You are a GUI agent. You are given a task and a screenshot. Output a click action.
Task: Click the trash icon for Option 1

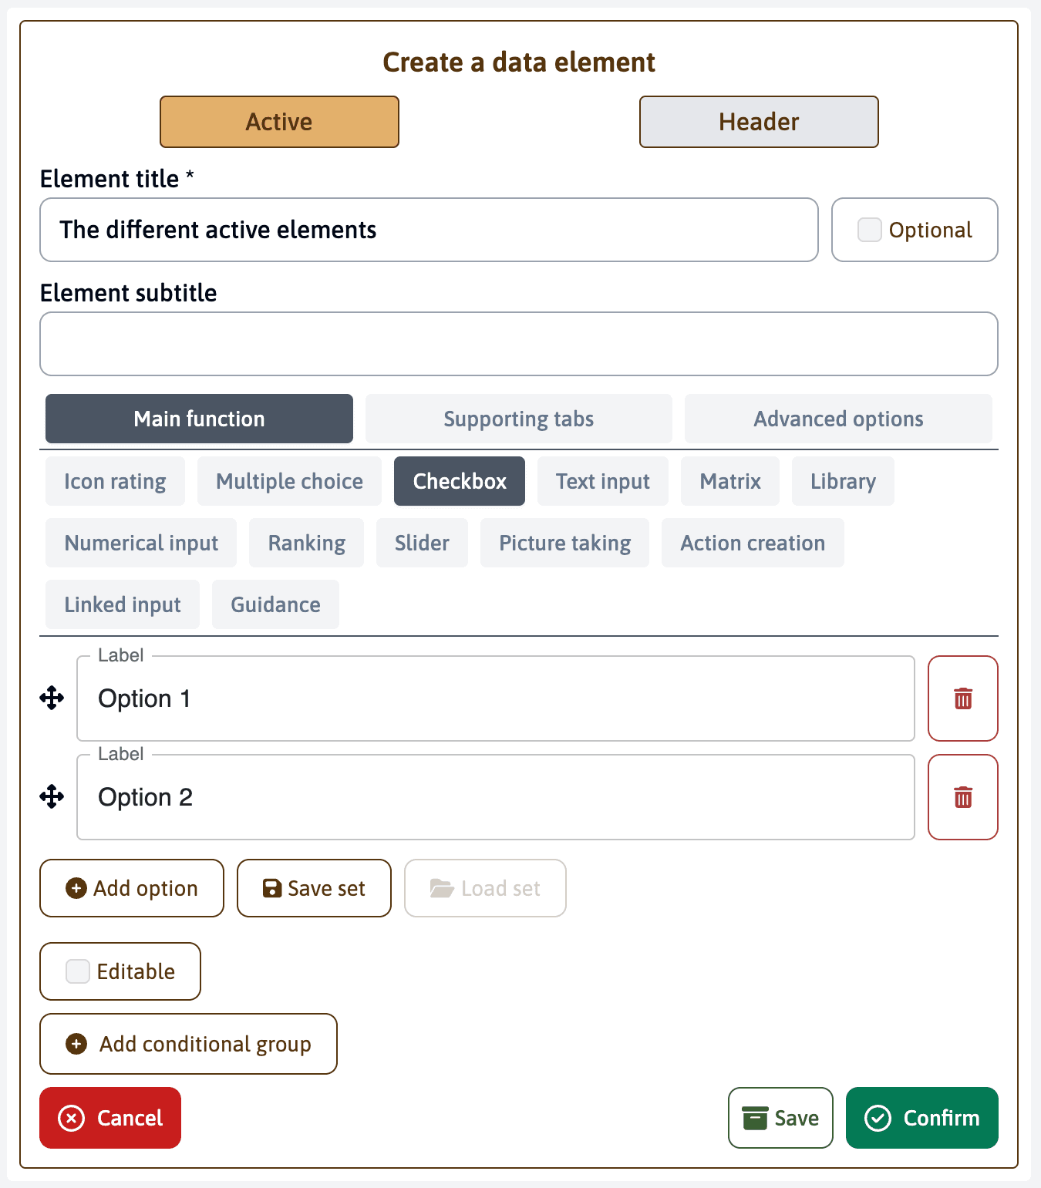point(962,698)
